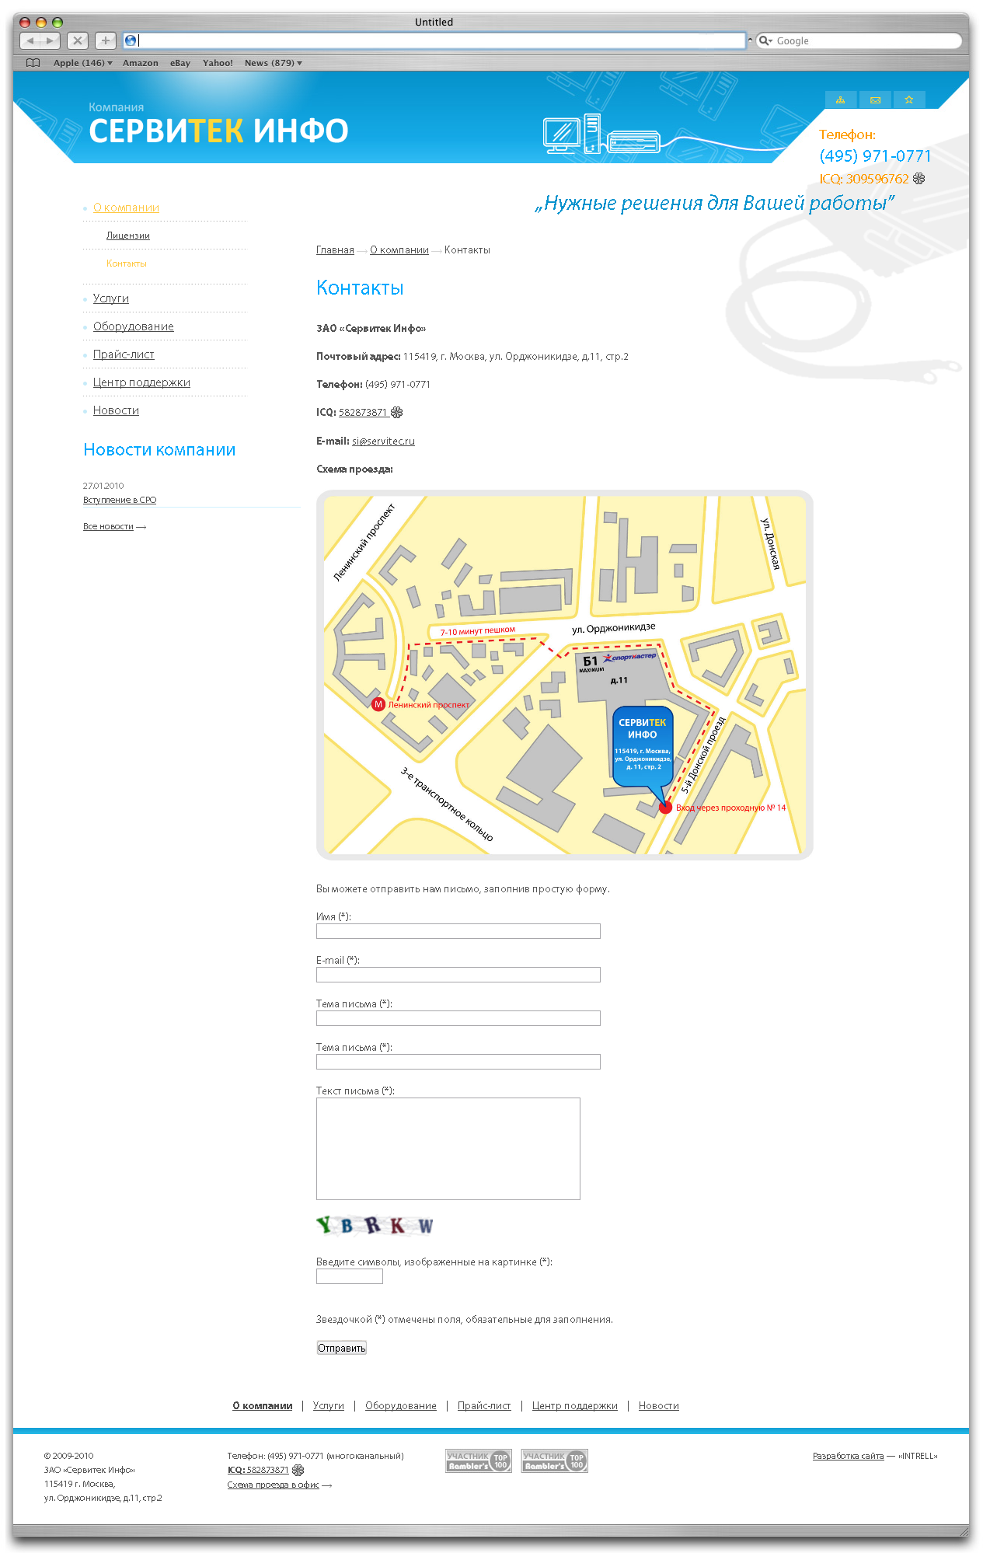The width and height of the screenshot is (983, 1553).
Task: Open the Услуги sidebar menu item
Action: (x=111, y=298)
